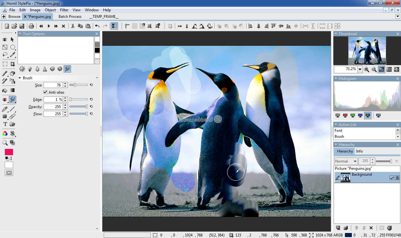Select the Dodge sun brush mode
Screen dimensions: 401x238
(22, 69)
